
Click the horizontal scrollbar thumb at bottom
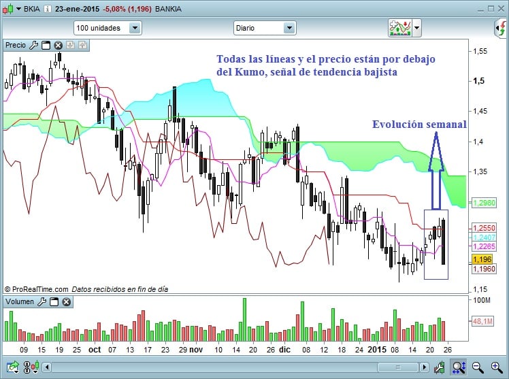398,367
